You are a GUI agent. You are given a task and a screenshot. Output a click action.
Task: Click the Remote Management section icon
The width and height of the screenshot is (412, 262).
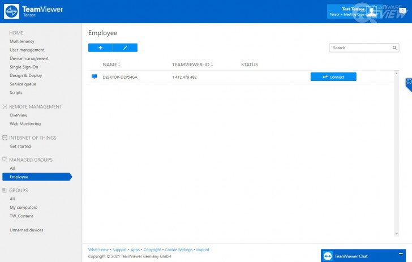pyautogui.click(x=5, y=107)
